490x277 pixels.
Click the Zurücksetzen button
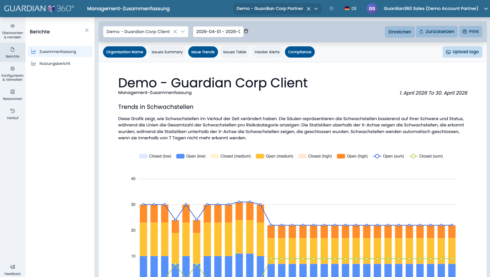(x=437, y=32)
